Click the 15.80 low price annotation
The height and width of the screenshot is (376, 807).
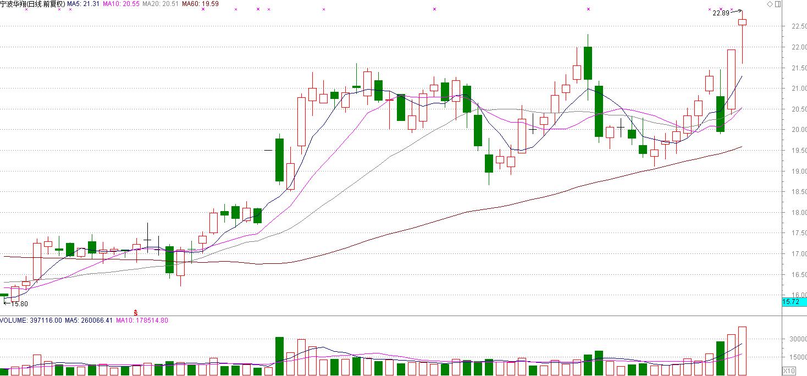(19, 304)
